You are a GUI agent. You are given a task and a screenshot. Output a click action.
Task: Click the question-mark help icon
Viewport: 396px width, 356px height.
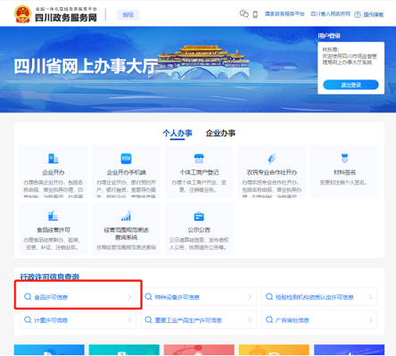[358, 14]
